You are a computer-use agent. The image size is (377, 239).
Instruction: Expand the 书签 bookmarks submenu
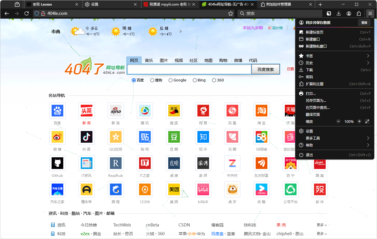pyautogui.click(x=335, y=56)
